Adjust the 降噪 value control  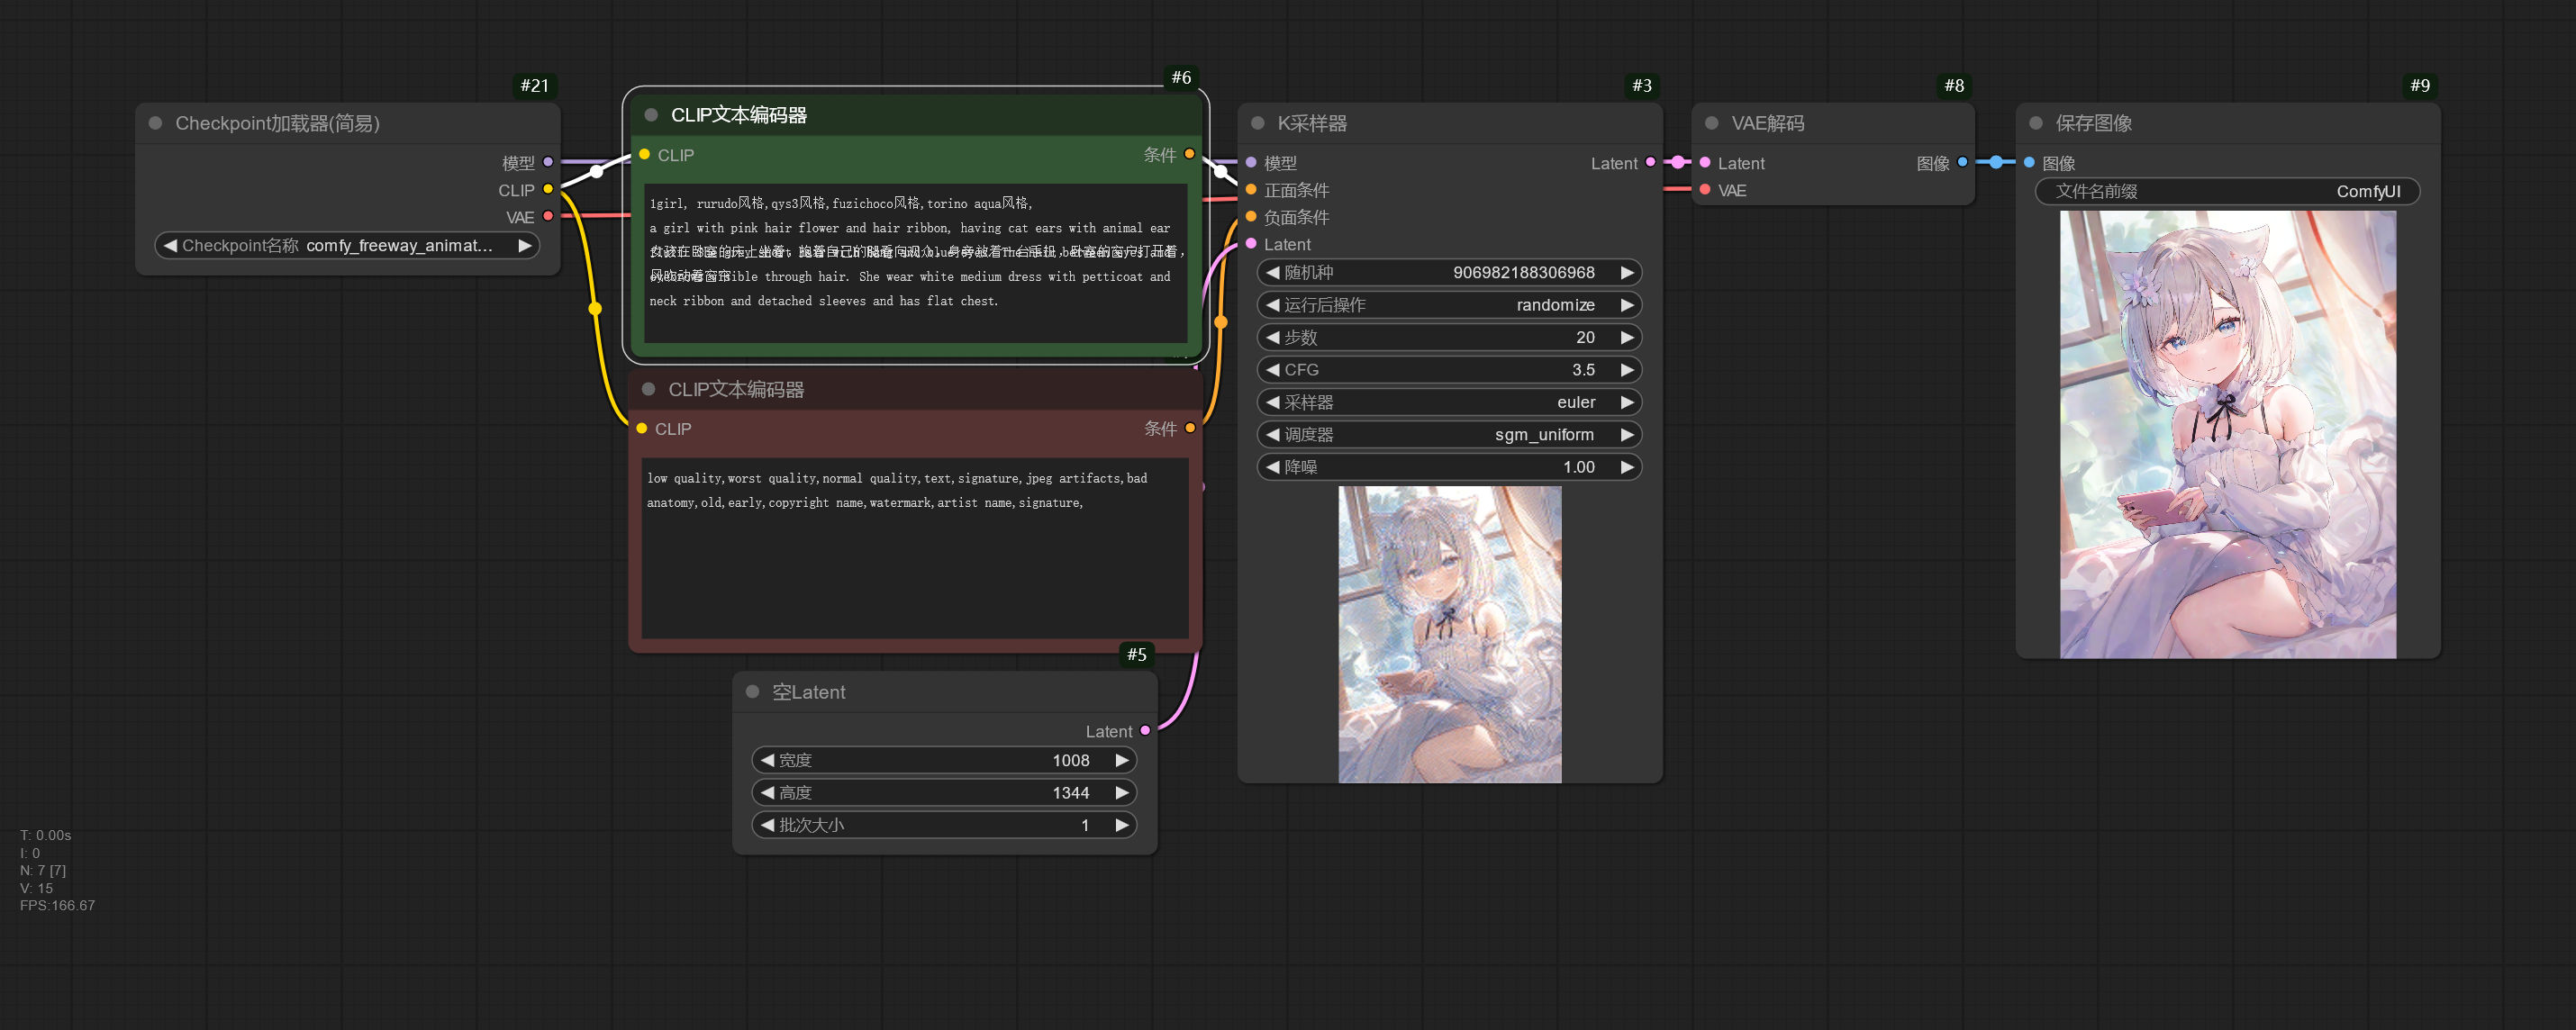click(1450, 467)
